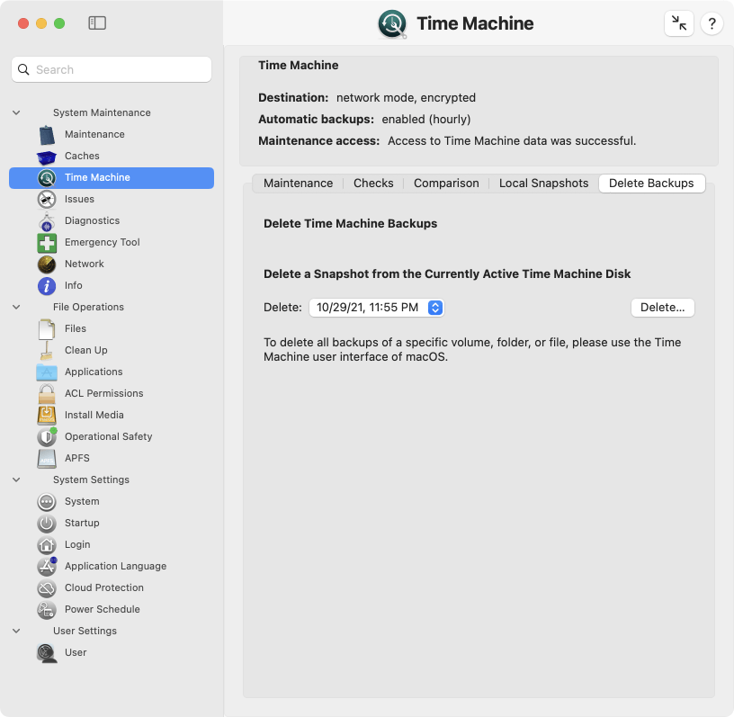Select the Delete Backups tab
This screenshot has width=734, height=717.
651,184
